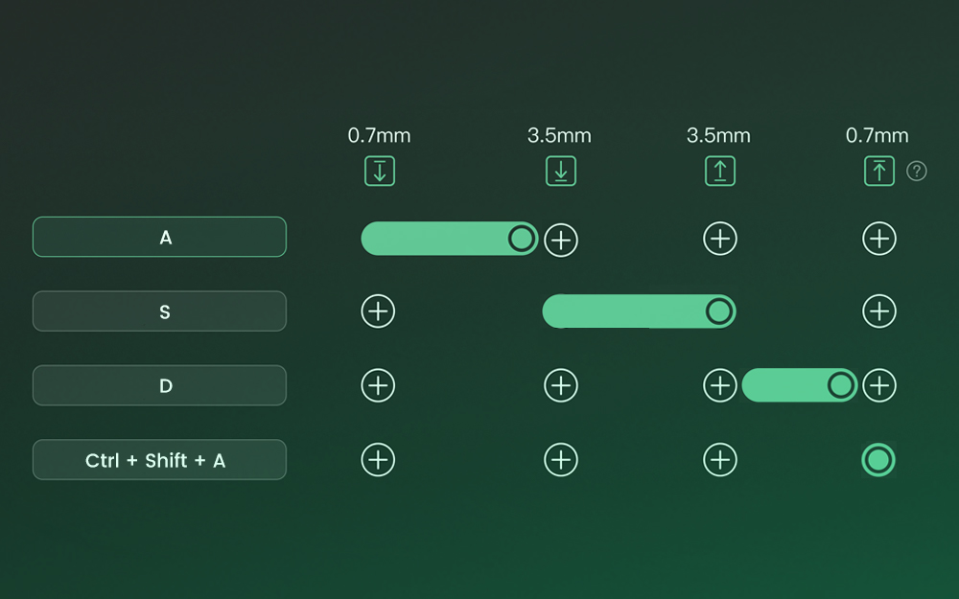The image size is (959, 599).
Task: Add action for D at 3.5mm press
Action: [561, 385]
